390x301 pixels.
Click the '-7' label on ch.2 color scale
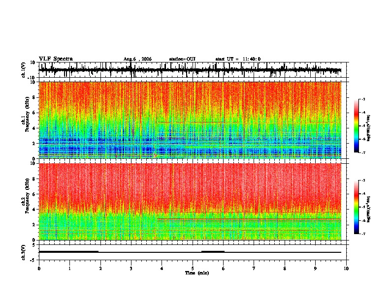tap(363, 234)
